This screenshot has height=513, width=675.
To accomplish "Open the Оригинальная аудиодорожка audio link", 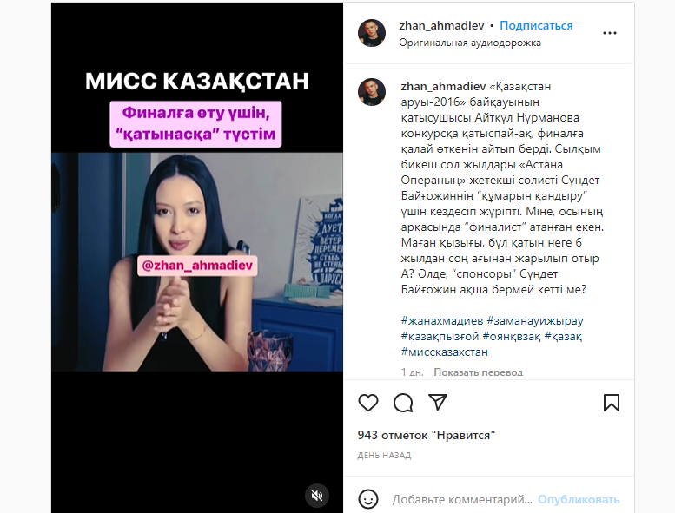I will tap(470, 43).
